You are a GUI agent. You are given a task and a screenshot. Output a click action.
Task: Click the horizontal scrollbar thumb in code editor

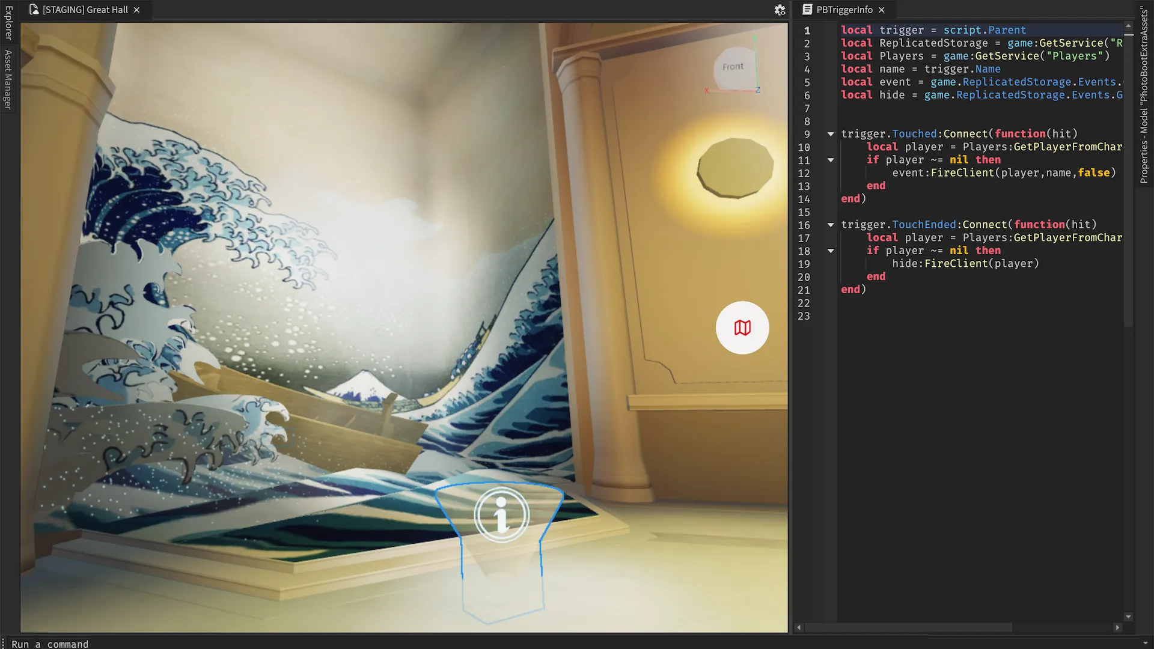coord(908,627)
